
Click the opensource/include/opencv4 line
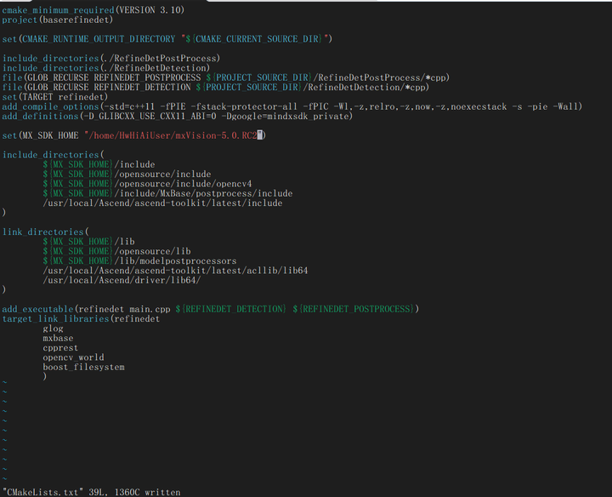tap(147, 184)
